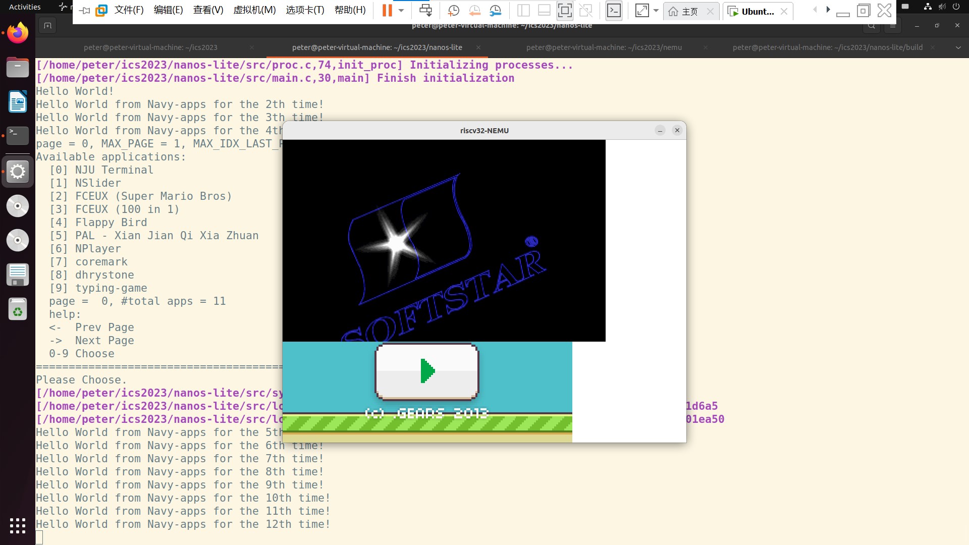Open the volume tray icon

[942, 7]
